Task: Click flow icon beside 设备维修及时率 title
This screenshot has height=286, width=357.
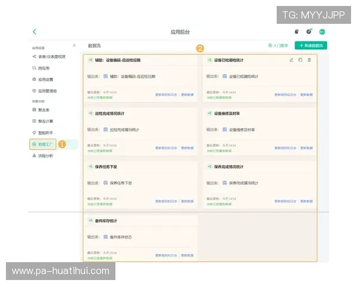Action: point(209,113)
